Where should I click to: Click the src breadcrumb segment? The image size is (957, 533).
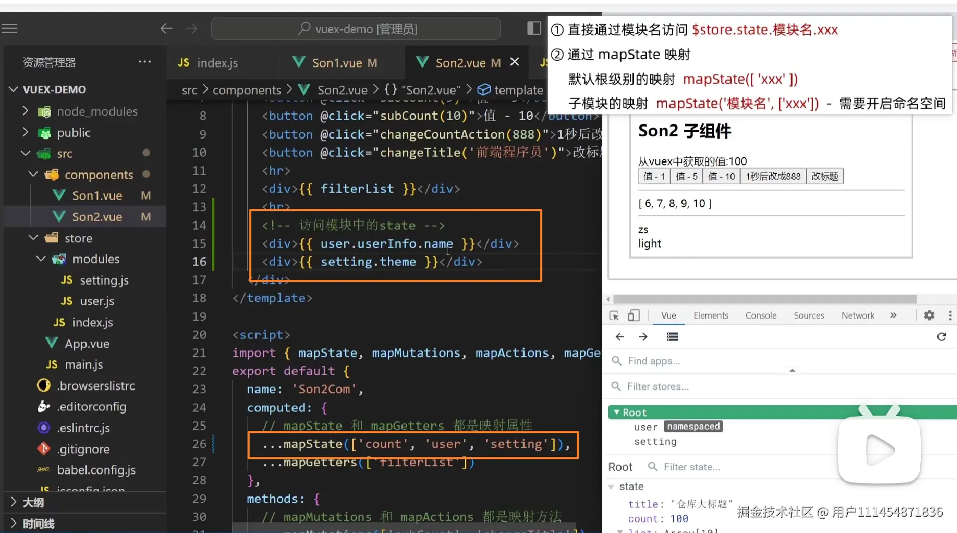coord(189,90)
